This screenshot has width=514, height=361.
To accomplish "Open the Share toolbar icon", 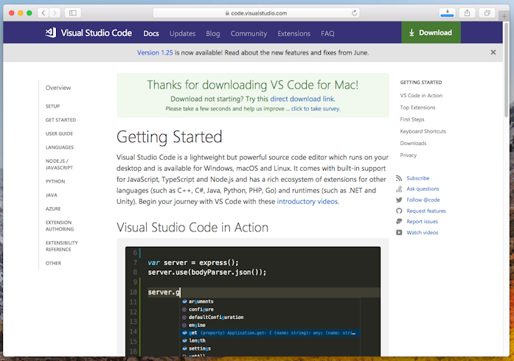I will pos(467,13).
